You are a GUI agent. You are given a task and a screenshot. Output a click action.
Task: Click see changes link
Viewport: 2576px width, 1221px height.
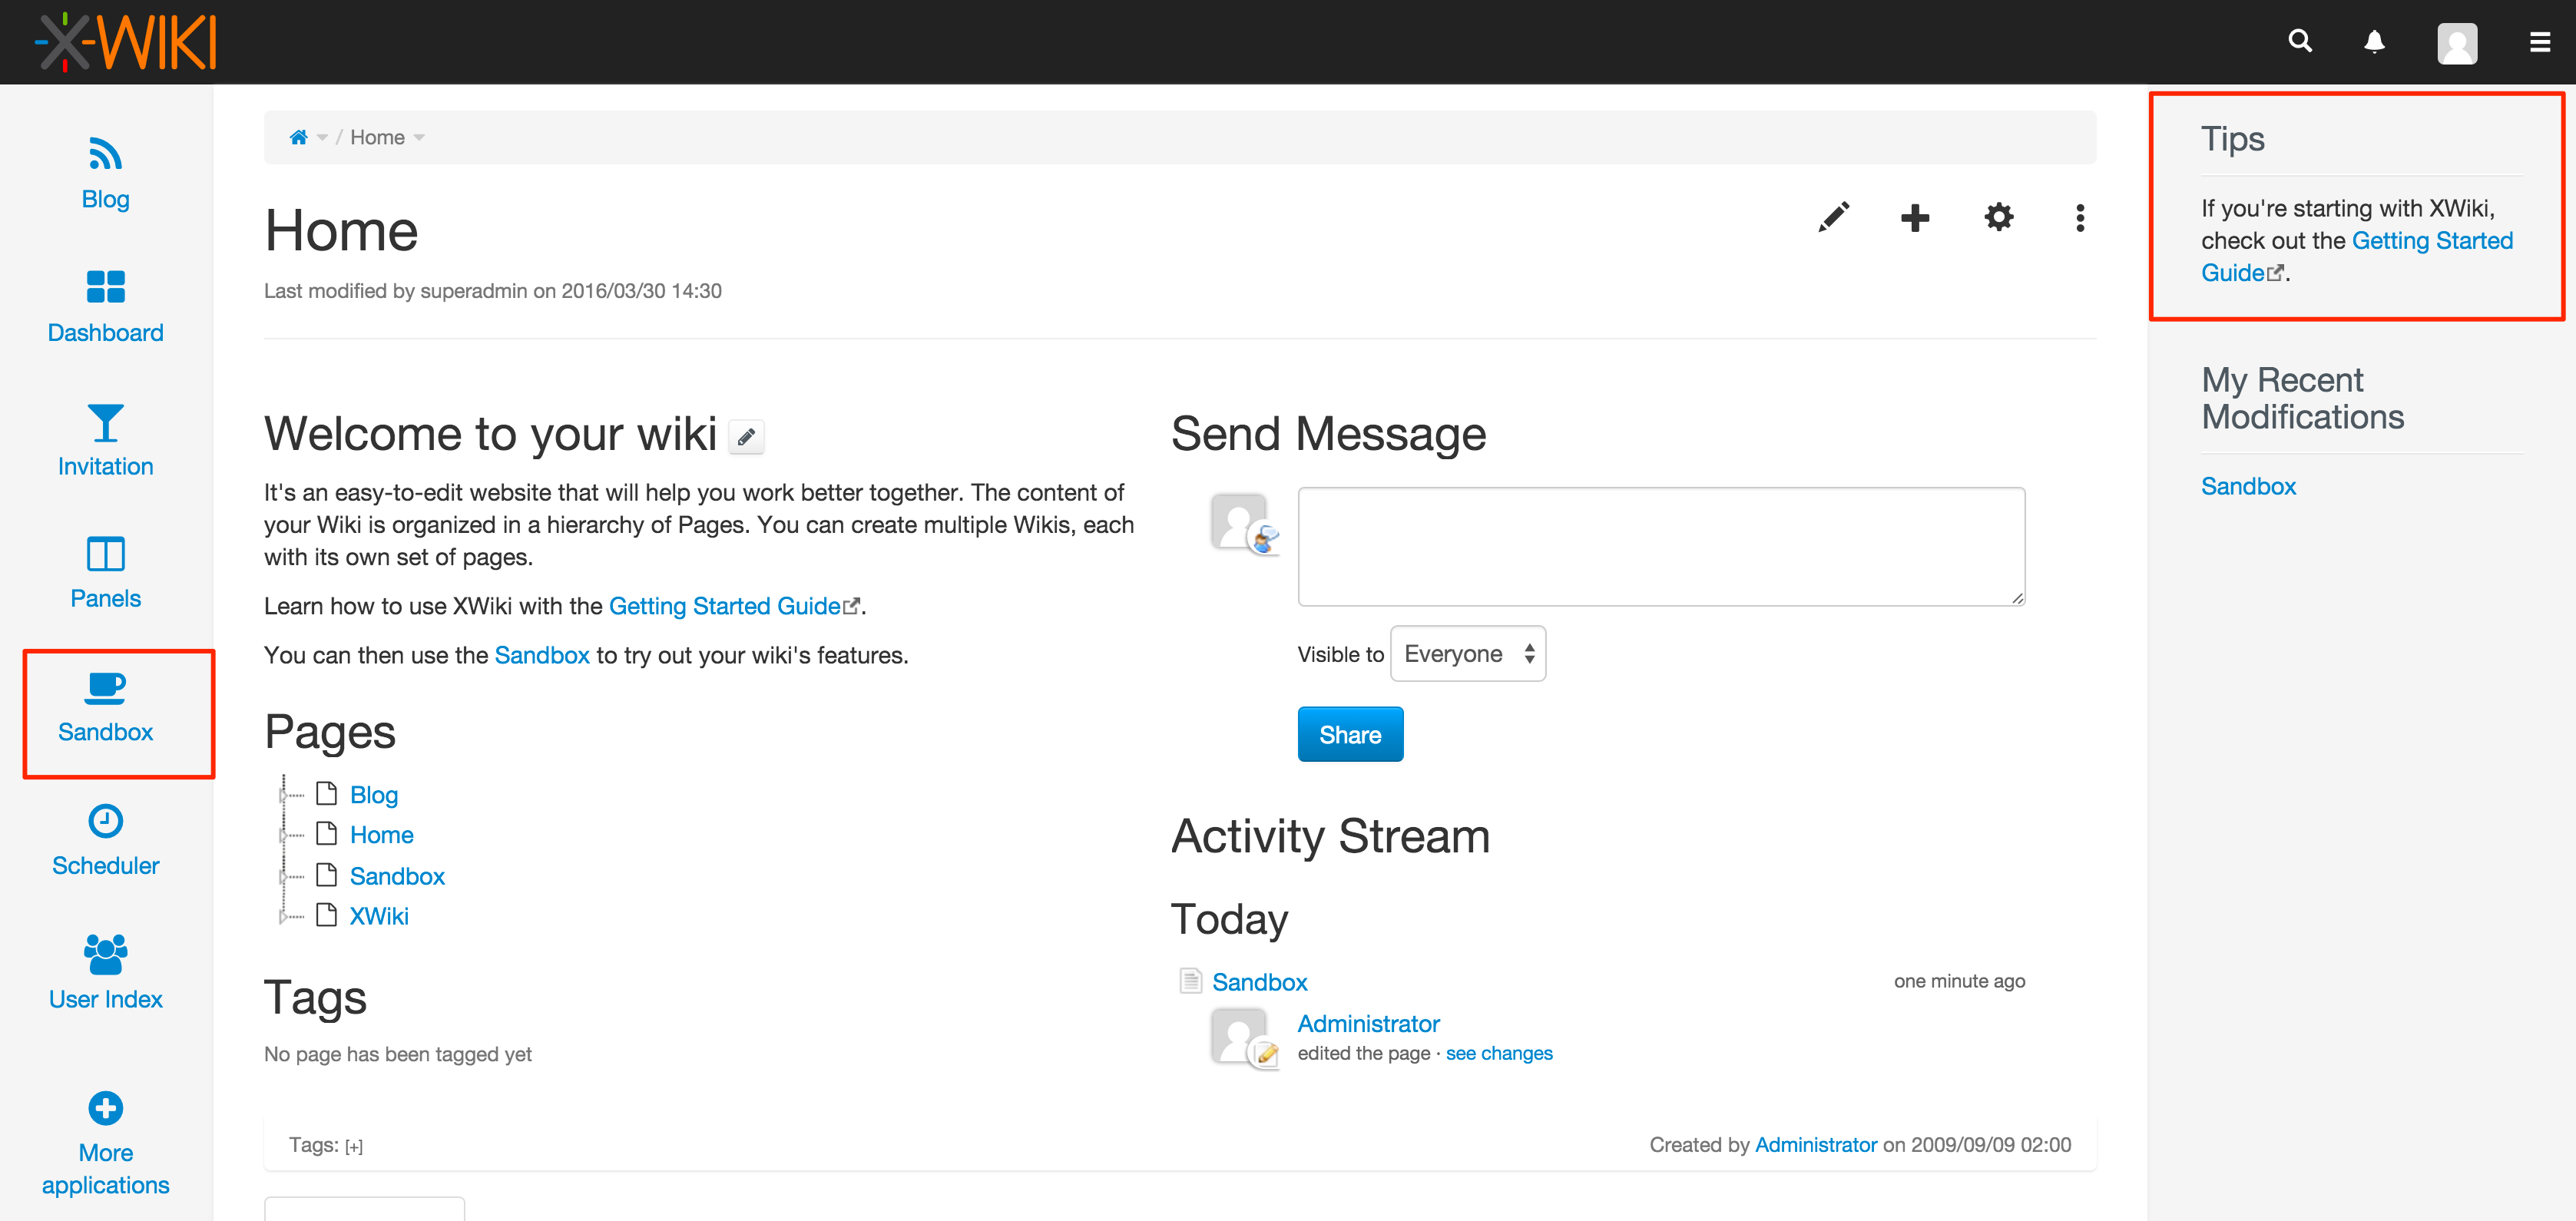point(1499,1053)
